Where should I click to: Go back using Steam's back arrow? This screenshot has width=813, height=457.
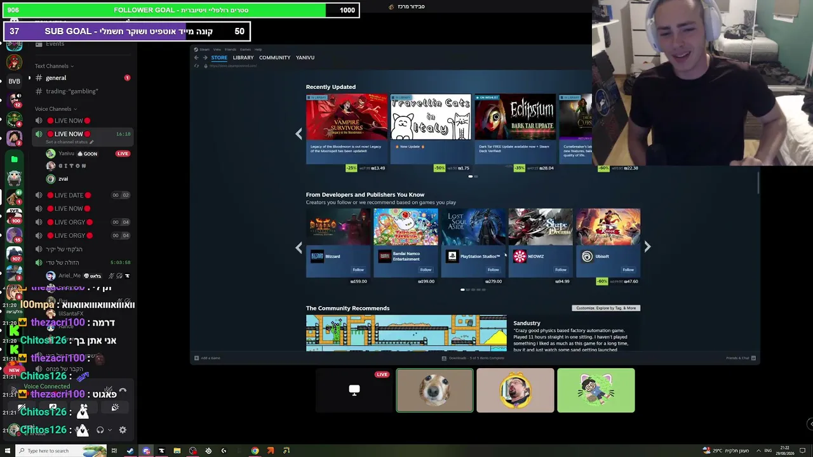pos(196,58)
